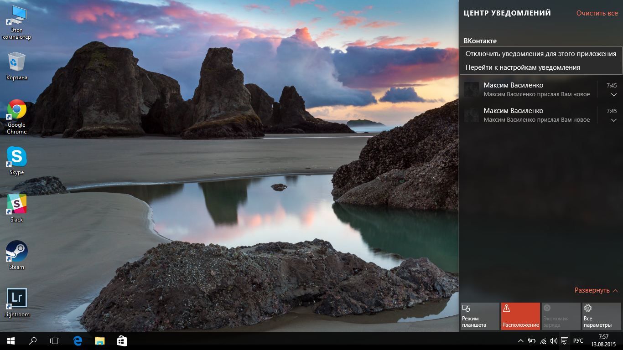
Task: Open Google Chrome desktop shortcut
Action: pos(16,117)
